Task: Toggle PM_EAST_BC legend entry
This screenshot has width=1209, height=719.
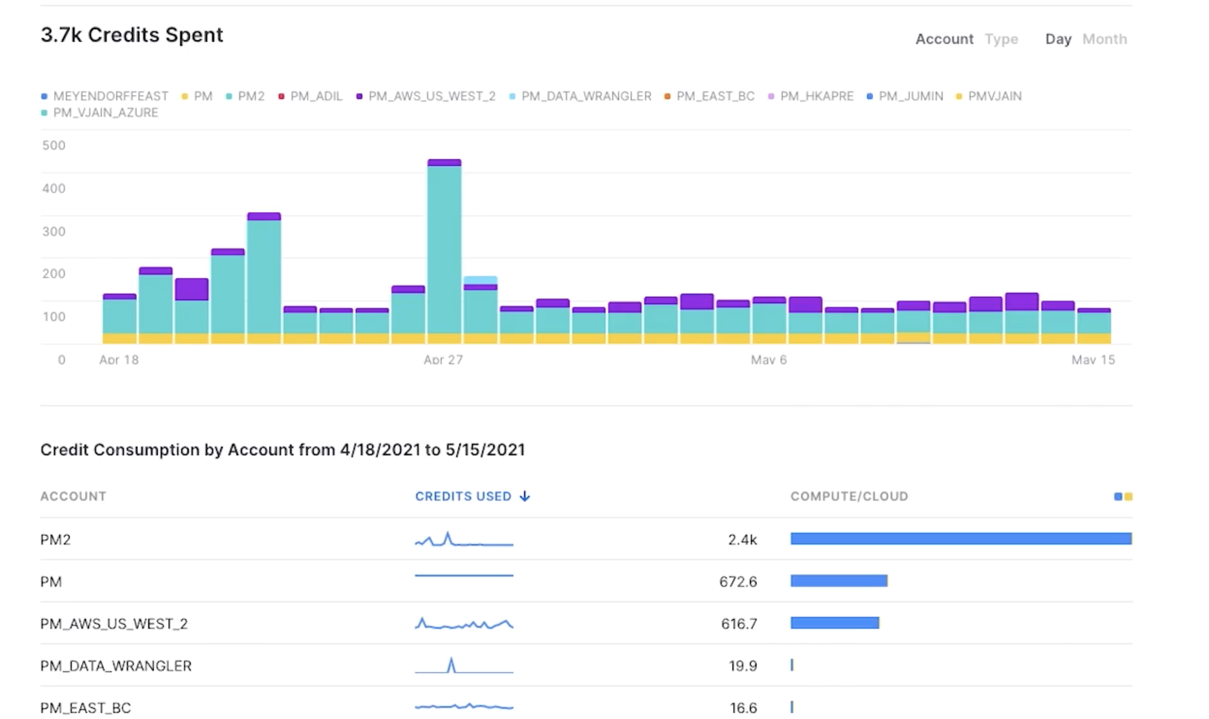Action: [709, 96]
